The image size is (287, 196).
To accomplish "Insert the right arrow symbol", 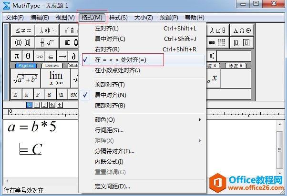I will tap(62, 56).
